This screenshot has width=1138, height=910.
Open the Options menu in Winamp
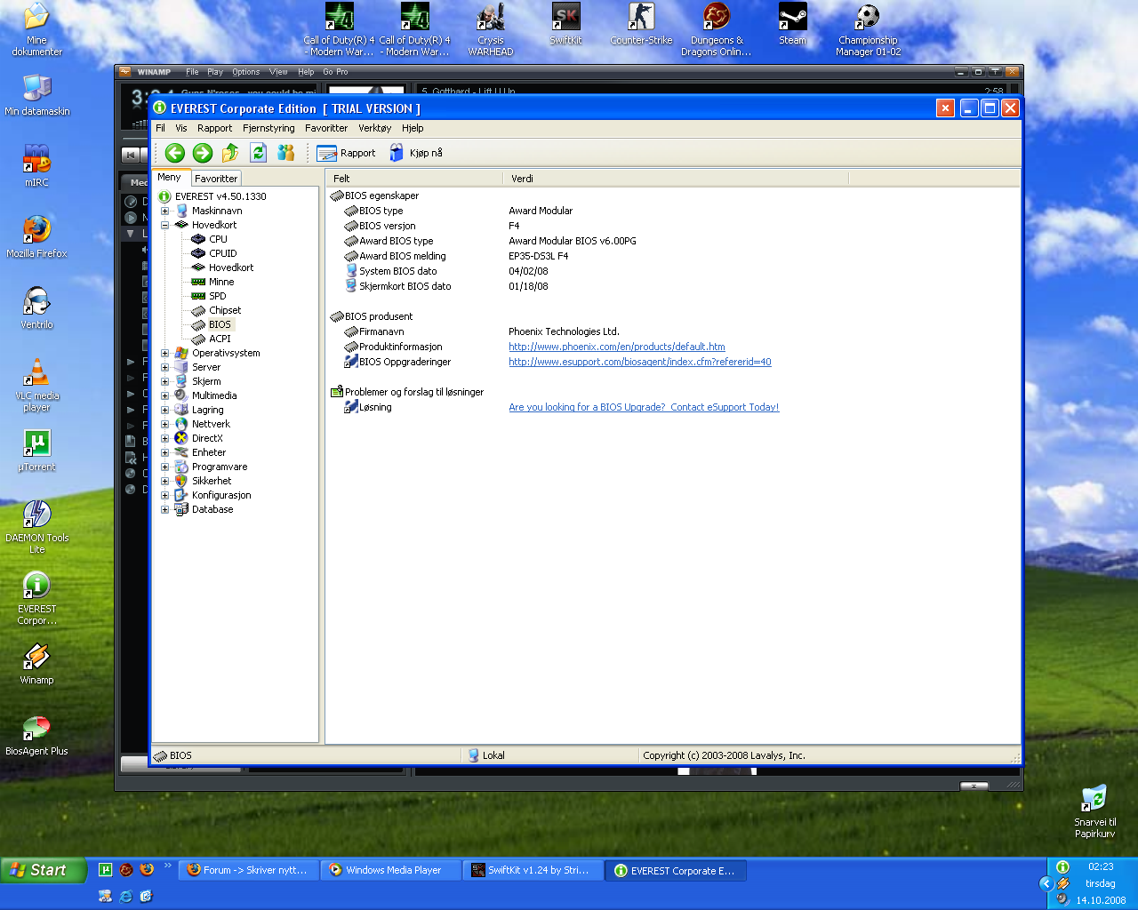246,72
